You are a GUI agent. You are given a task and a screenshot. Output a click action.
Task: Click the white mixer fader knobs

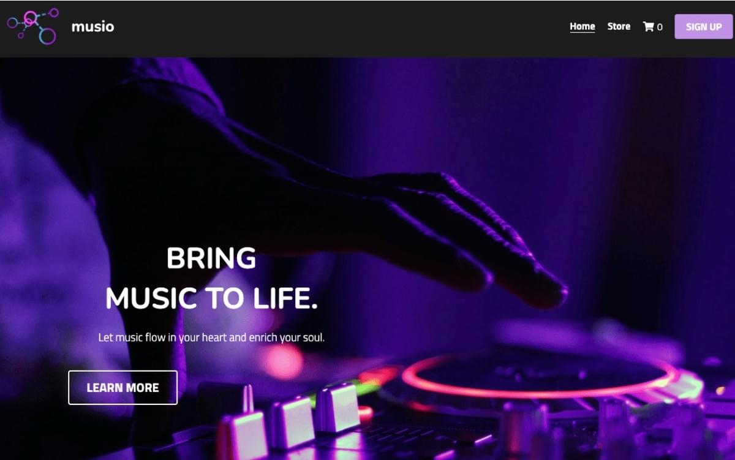pyautogui.click(x=289, y=415)
